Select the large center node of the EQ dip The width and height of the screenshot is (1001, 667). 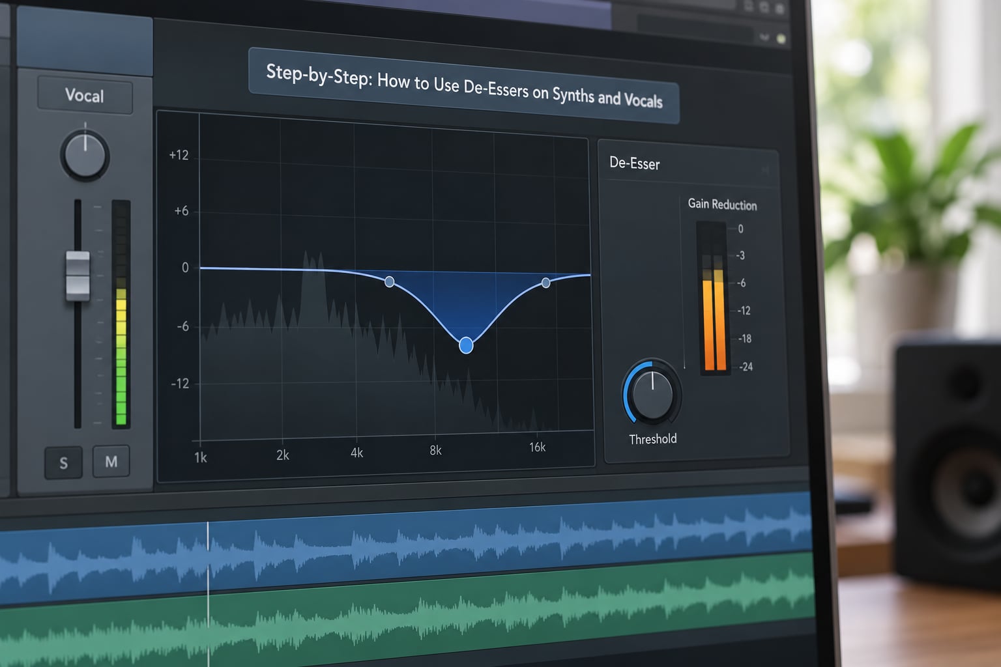466,345
